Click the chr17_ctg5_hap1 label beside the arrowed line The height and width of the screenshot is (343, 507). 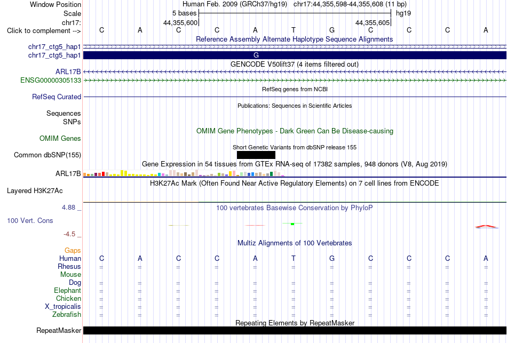point(54,47)
